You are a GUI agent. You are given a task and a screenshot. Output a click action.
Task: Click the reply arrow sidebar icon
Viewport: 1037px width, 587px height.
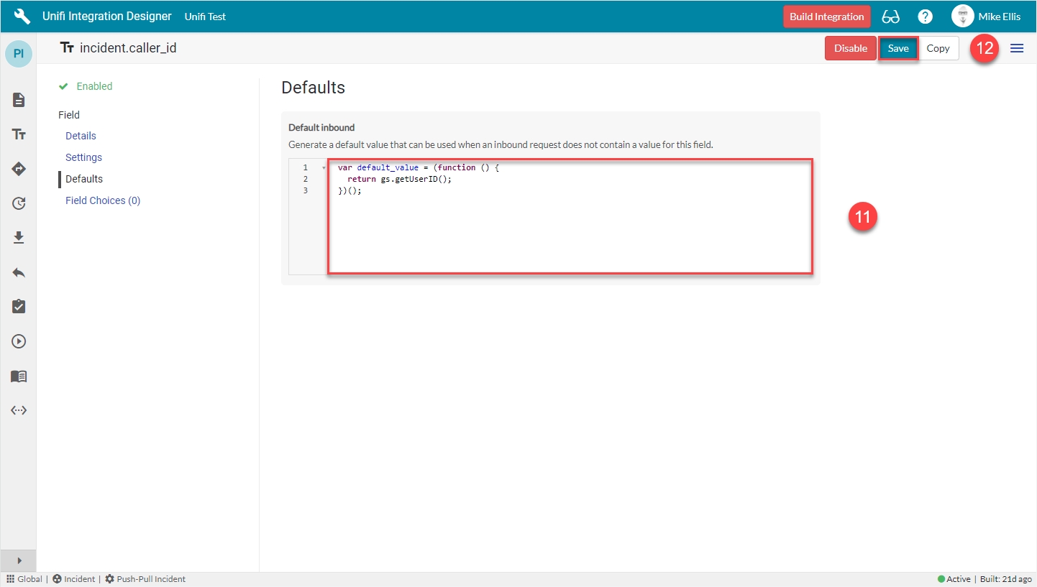19,272
